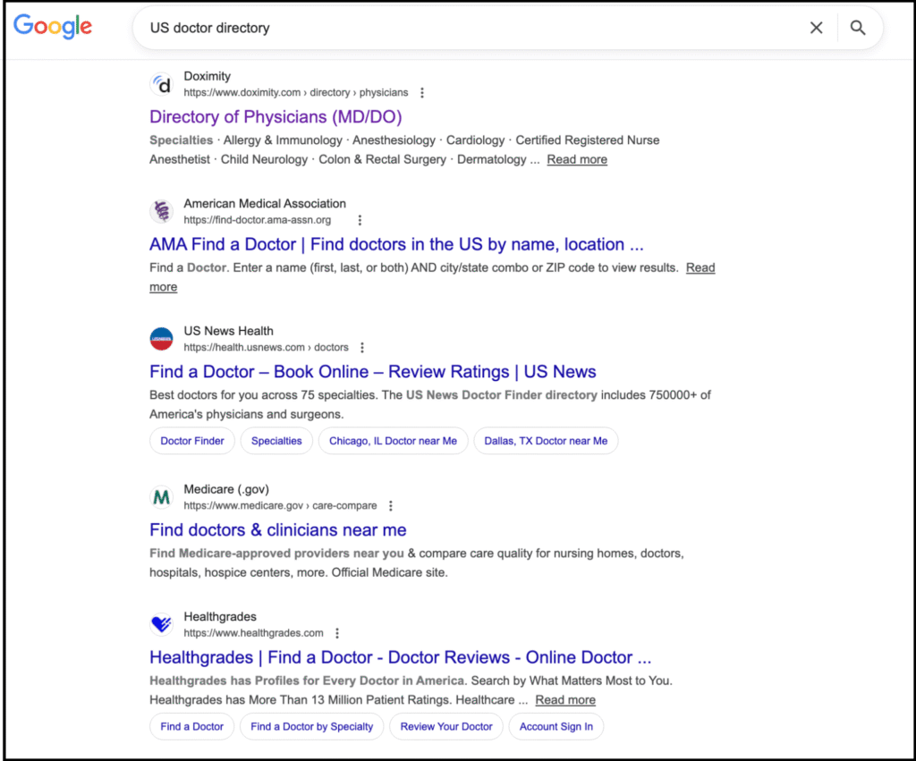
Task: Open the three-dot menu on the Healthgrades result
Action: [x=337, y=632]
